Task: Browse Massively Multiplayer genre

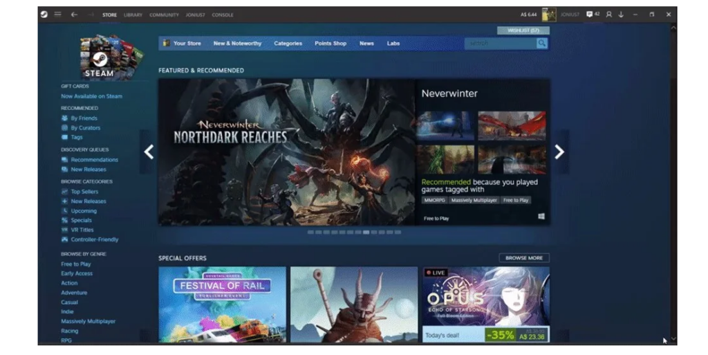Action: coord(88,321)
